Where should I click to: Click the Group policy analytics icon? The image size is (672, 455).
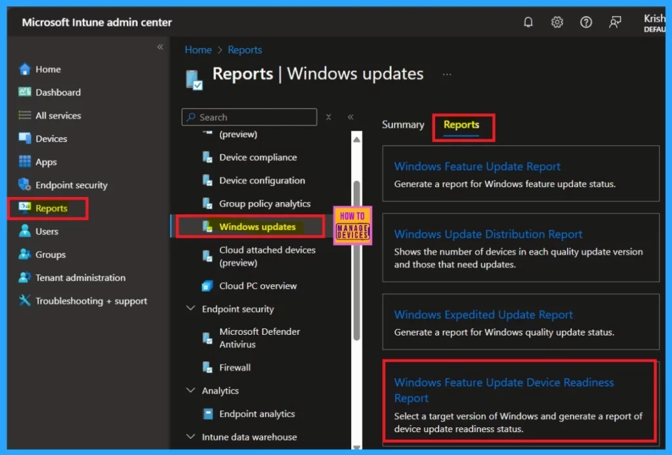pos(207,204)
